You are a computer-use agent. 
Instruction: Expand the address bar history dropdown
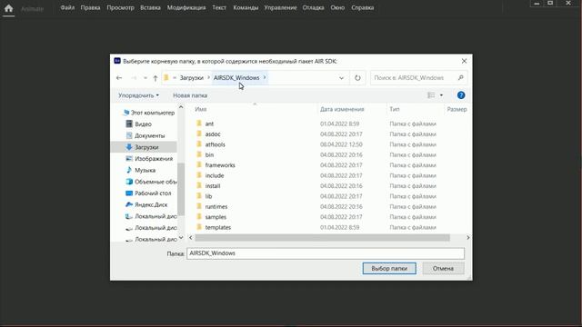click(x=342, y=78)
